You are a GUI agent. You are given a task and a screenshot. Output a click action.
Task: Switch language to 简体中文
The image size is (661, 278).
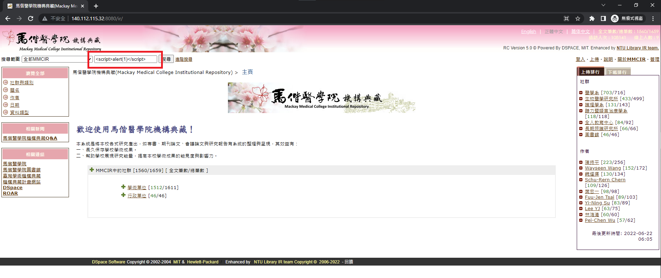(x=581, y=32)
